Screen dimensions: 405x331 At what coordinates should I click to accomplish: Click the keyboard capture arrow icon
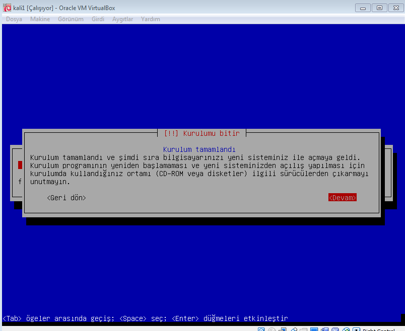(357, 329)
